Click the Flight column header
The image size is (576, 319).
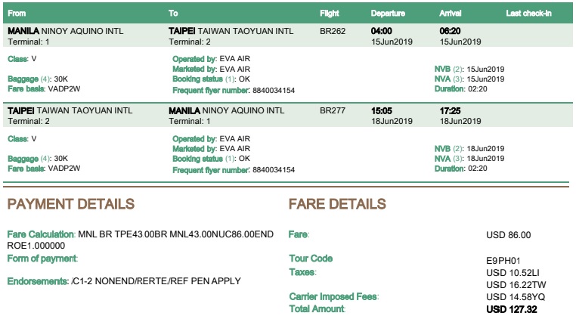pos(329,14)
